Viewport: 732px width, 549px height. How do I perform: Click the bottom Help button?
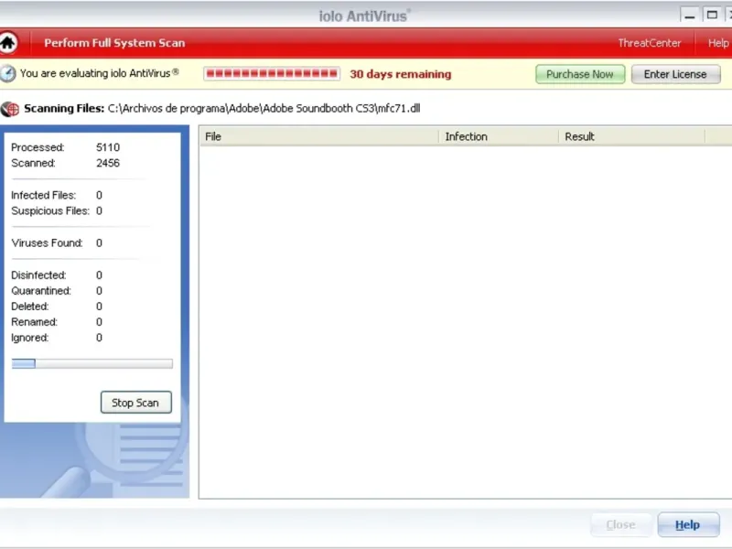688,524
